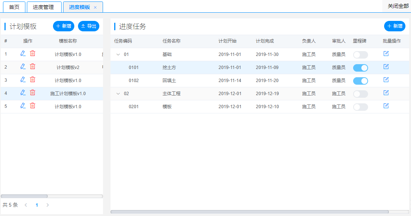Click 新增 button in 进度任务 panel

395,26
